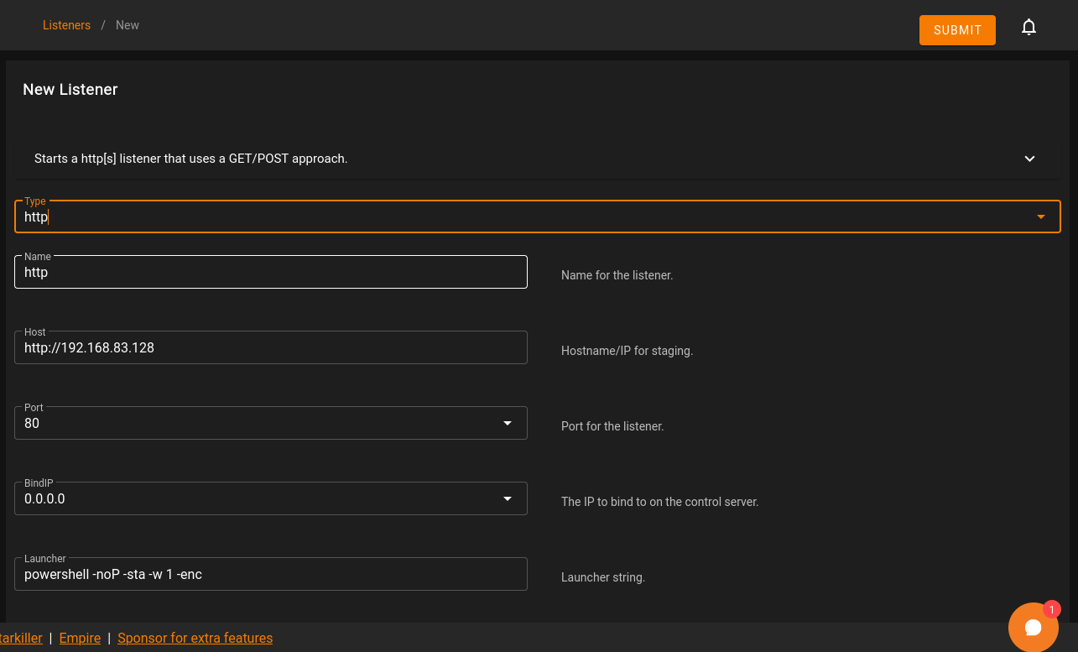The image size is (1078, 652).
Task: Open the Port dropdown arrow
Action: pos(508,423)
